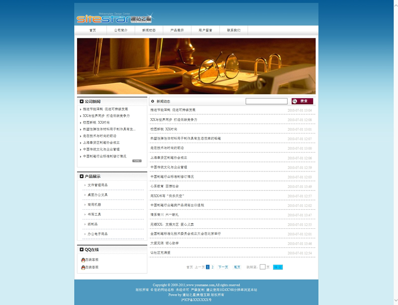Screen dimensions: 398x305
Task: Click the first QQ penguin 在线客服 icon
Action: click(x=83, y=260)
